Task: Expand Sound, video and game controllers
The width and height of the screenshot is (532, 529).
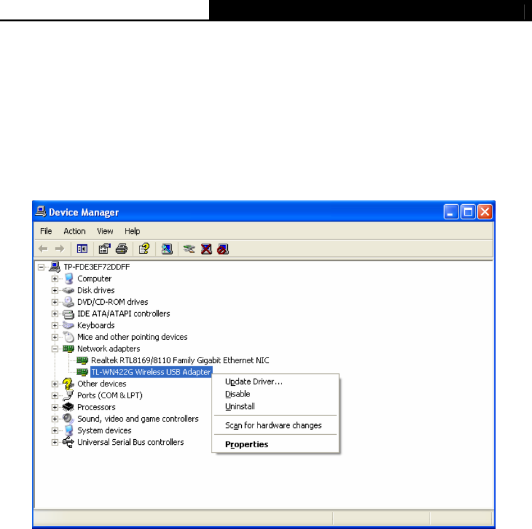Action: [55, 419]
